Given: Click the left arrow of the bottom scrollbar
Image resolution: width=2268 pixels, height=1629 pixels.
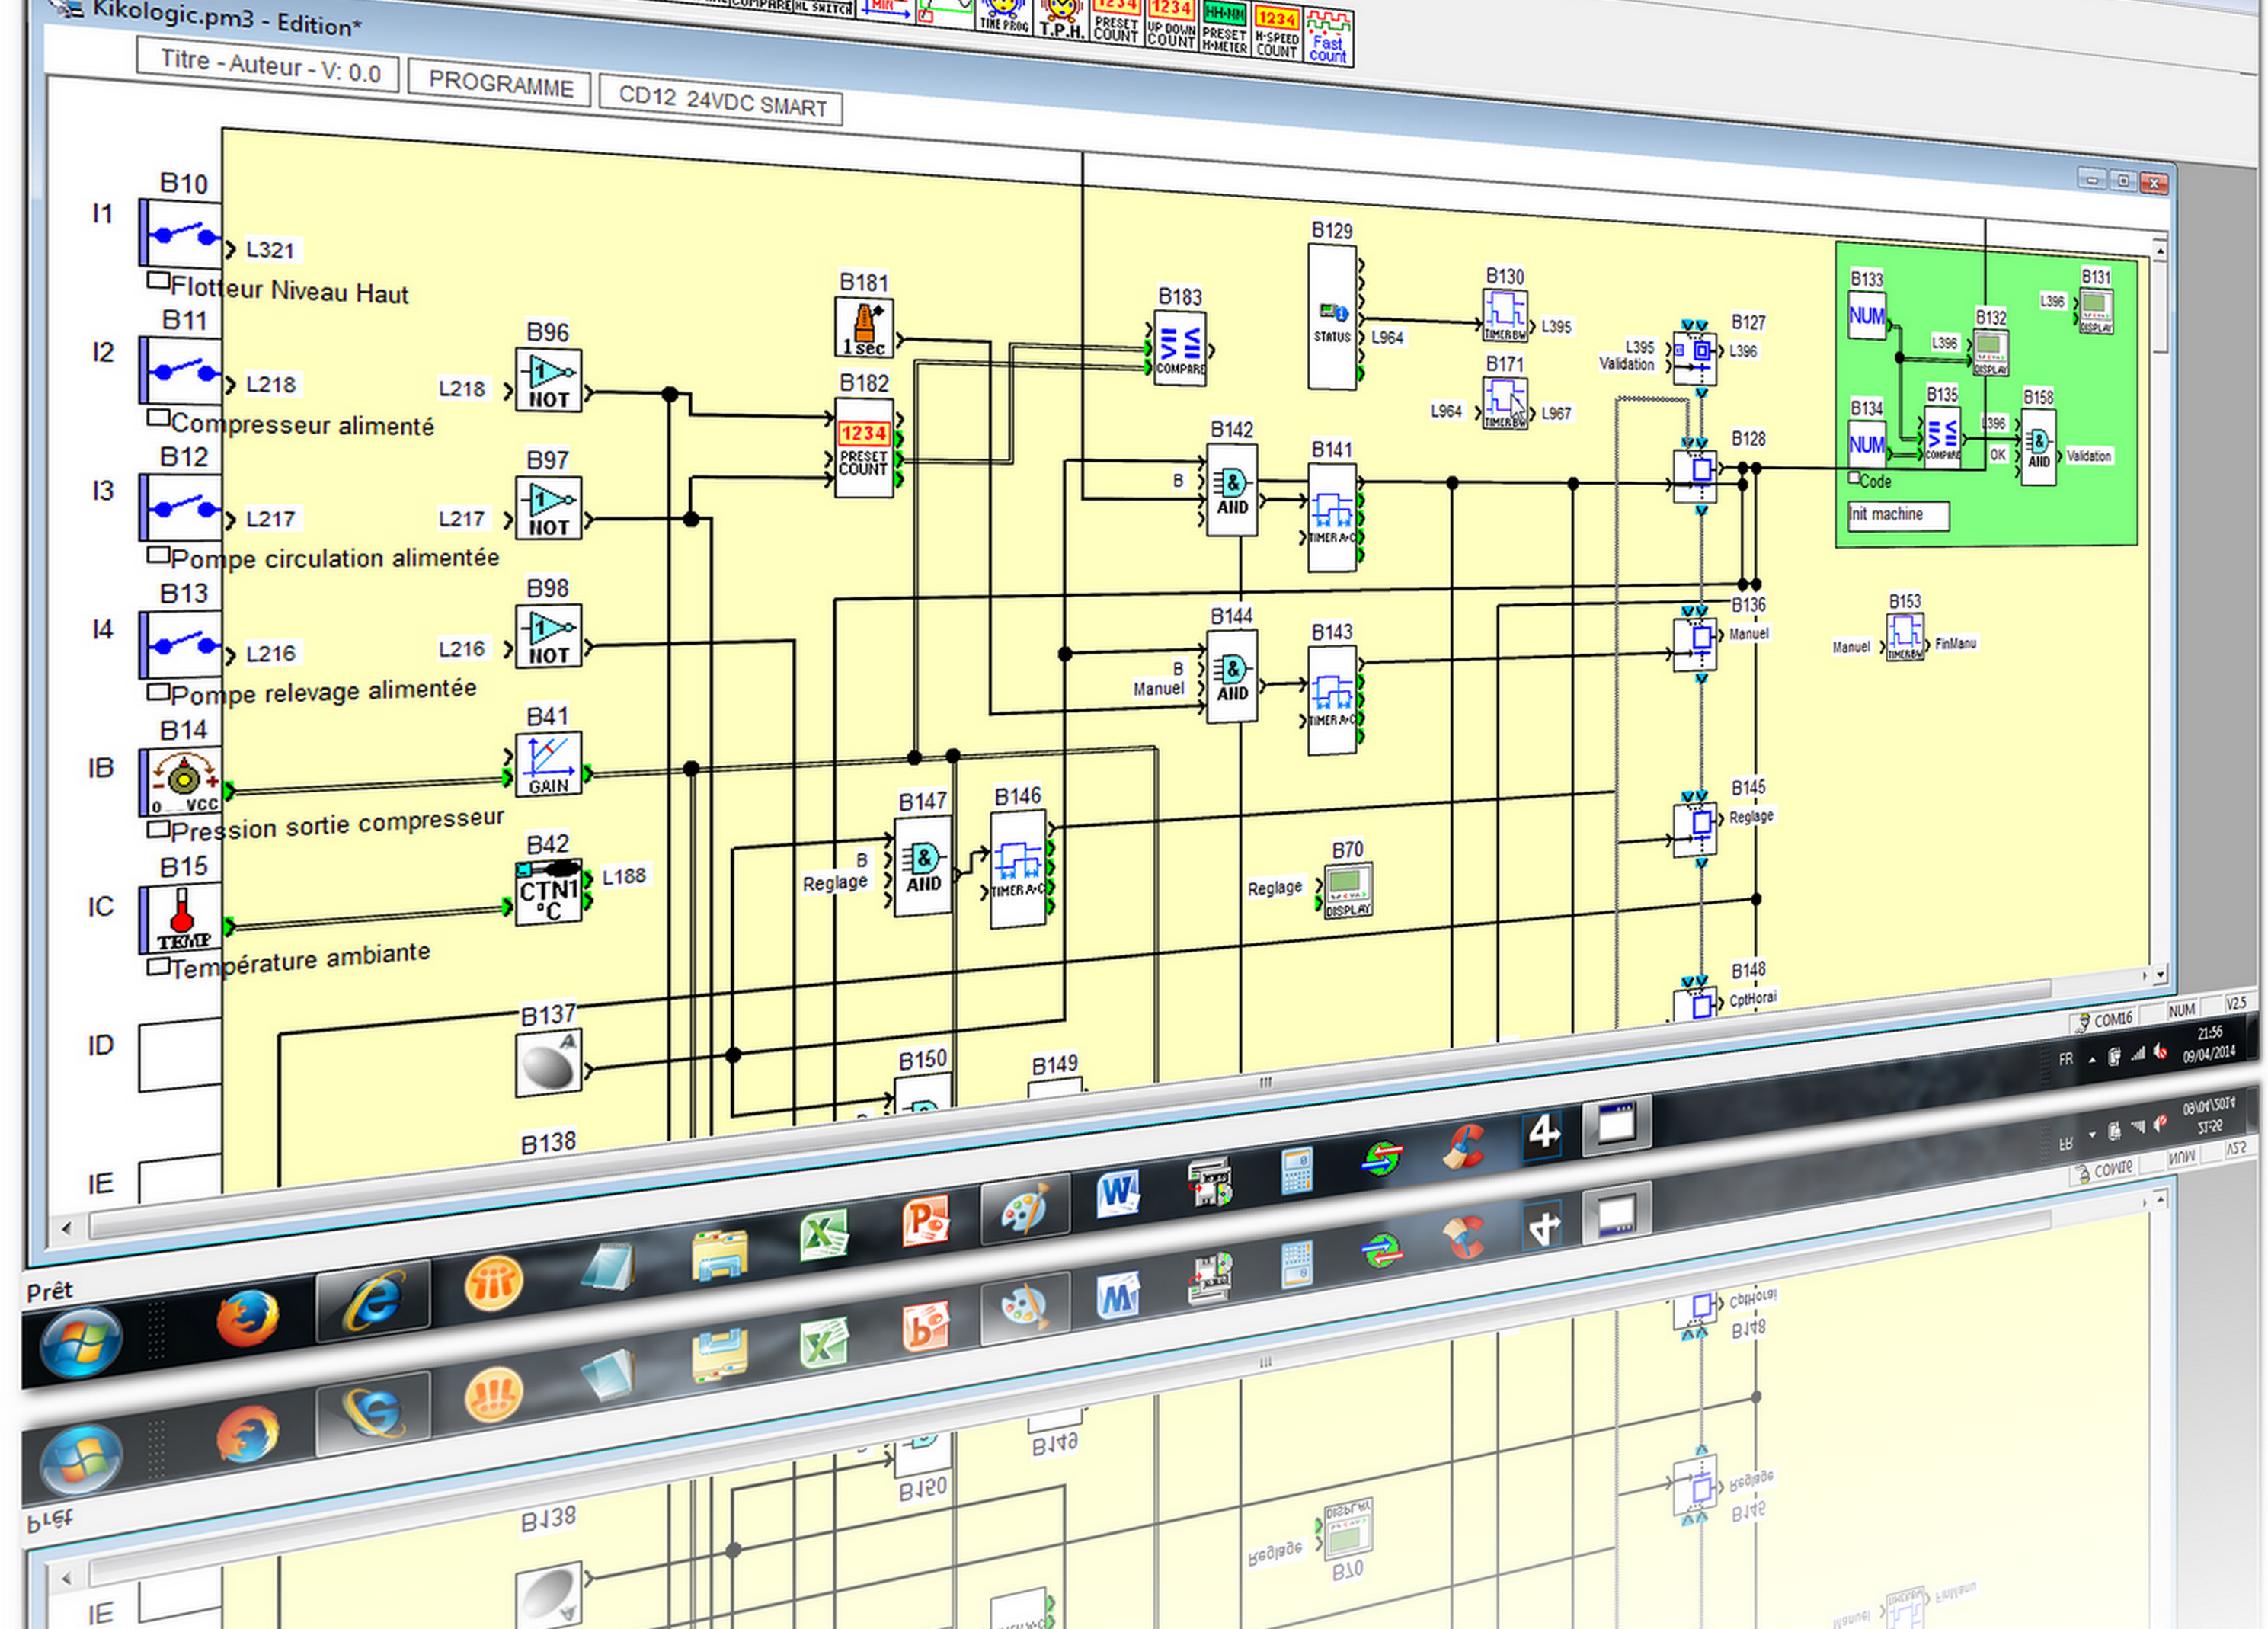Looking at the screenshot, I should (x=66, y=1228).
